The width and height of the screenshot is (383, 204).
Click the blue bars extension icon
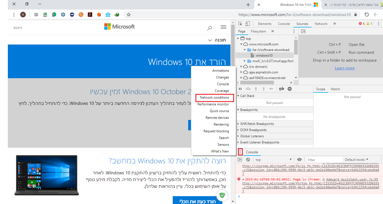tap(108, 15)
